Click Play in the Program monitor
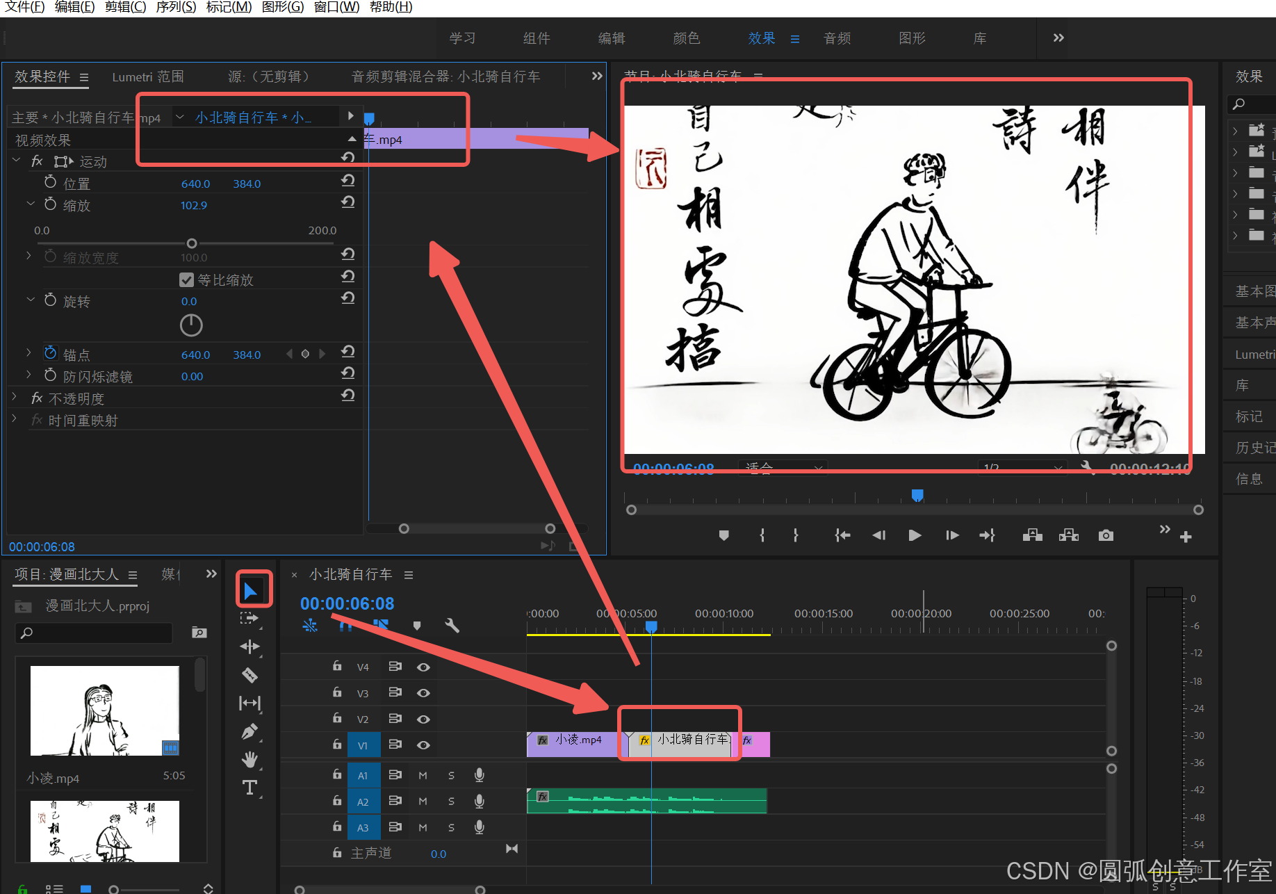This screenshot has width=1276, height=894. pos(915,535)
